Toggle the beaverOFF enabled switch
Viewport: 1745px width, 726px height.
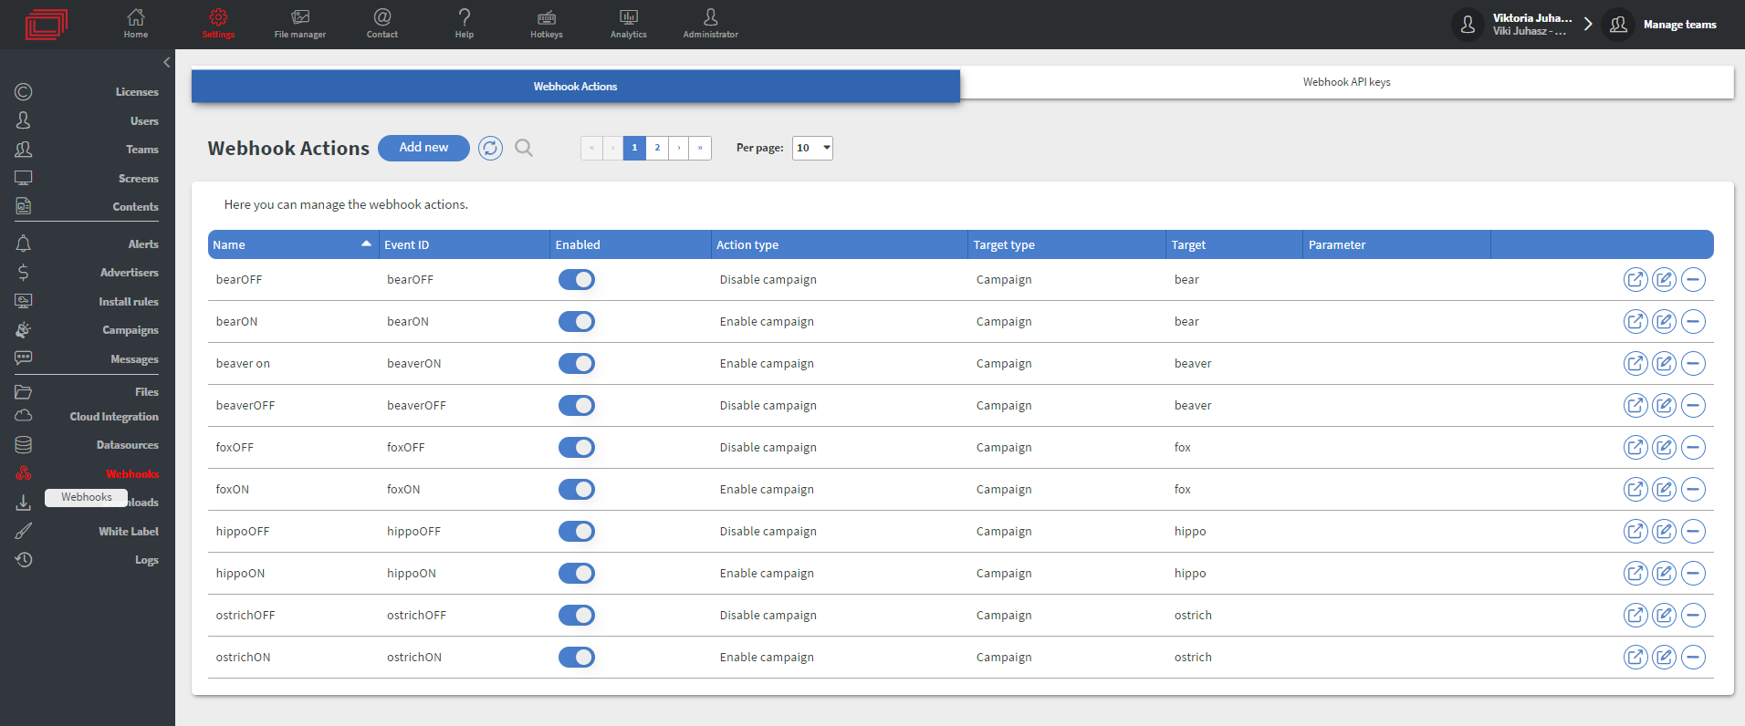point(577,406)
